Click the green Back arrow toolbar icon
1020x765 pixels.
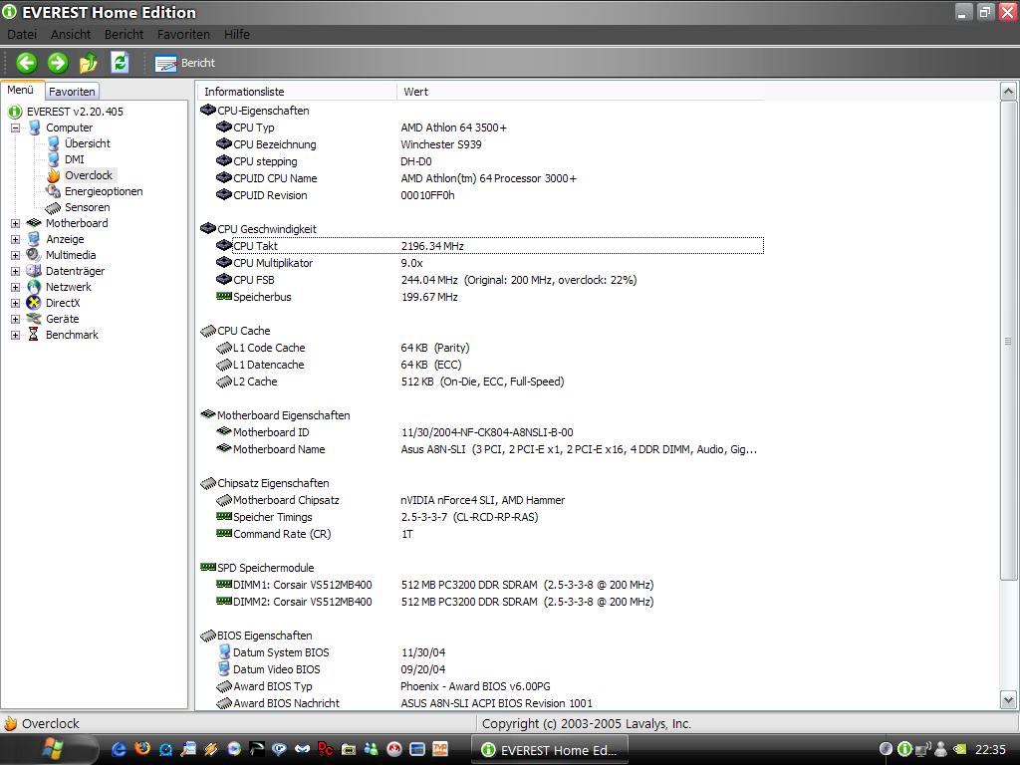click(x=26, y=63)
